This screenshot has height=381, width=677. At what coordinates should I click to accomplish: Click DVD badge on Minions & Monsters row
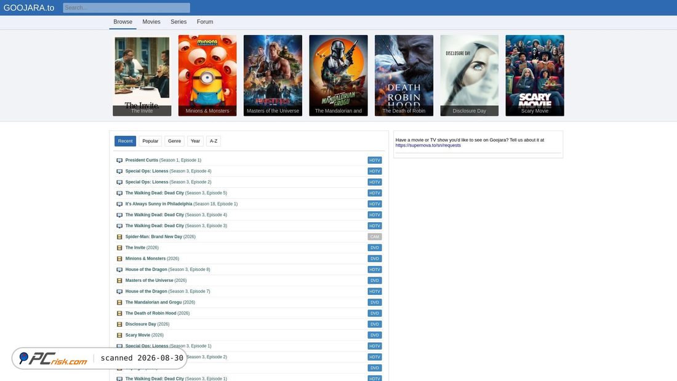click(x=375, y=259)
